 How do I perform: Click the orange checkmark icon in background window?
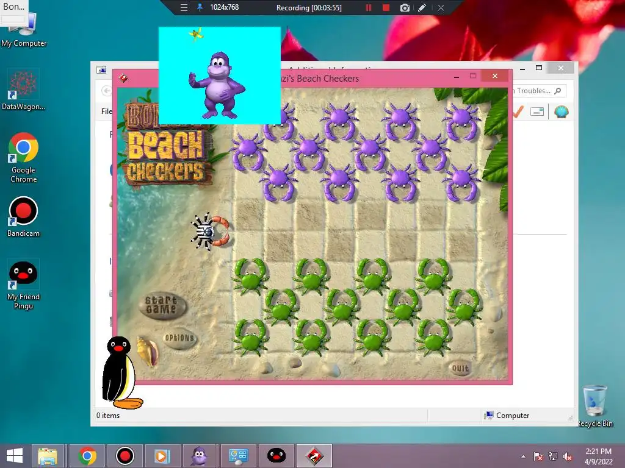[x=518, y=112]
